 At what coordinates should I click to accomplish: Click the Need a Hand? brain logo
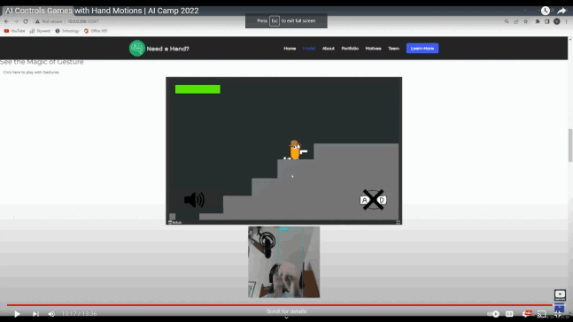[x=137, y=48]
